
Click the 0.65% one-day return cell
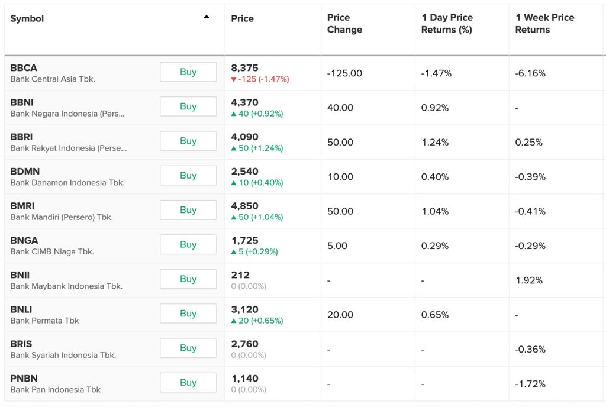coord(435,315)
